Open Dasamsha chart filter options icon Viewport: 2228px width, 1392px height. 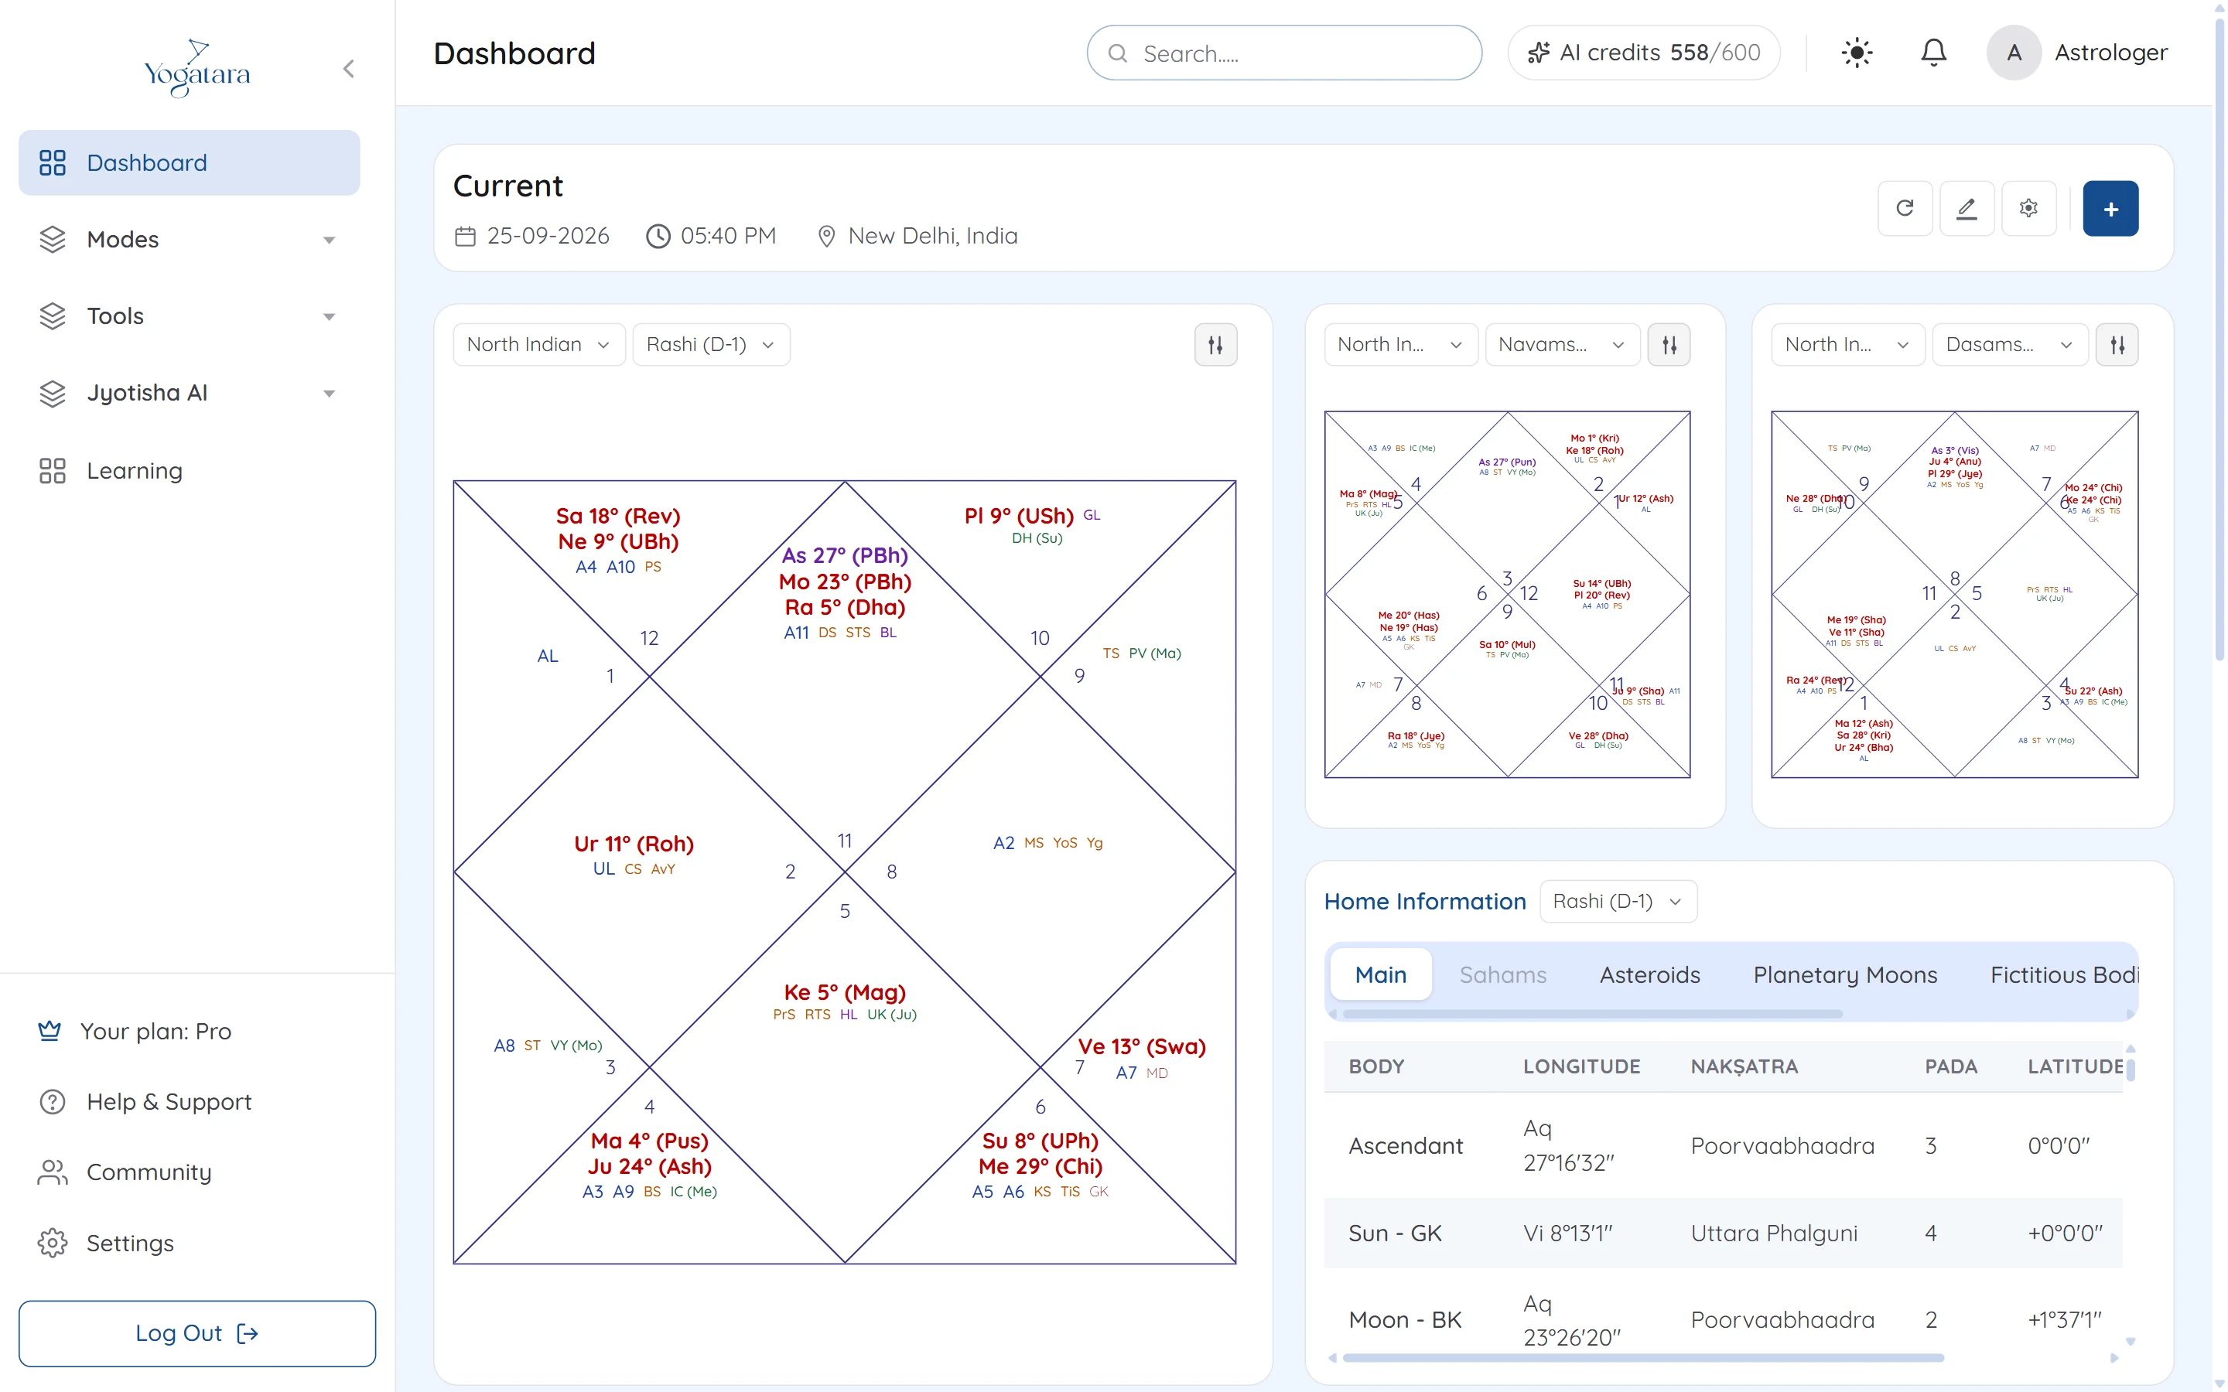(2117, 344)
